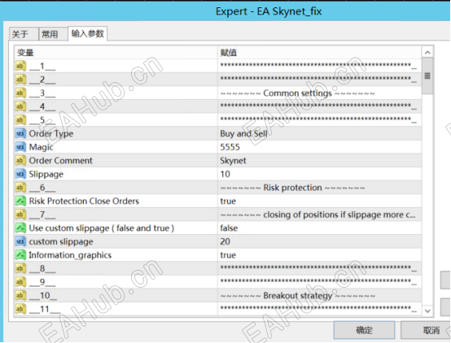Click the string icon beside __6__
Viewport: 451px width, 343px height.
[20, 187]
